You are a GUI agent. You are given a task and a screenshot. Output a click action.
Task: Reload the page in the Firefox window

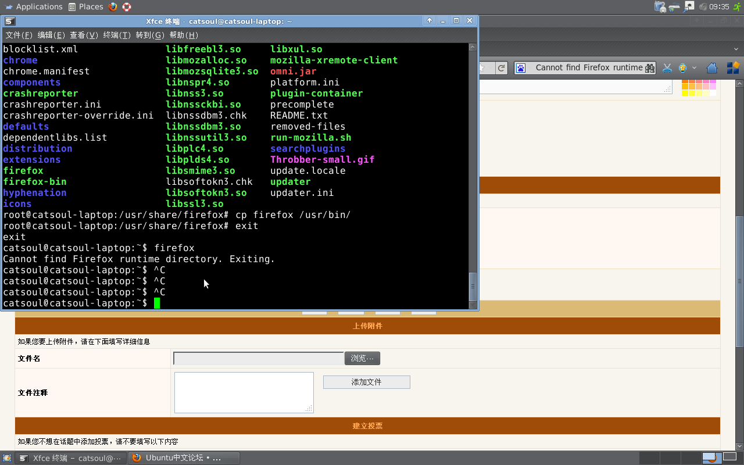[501, 68]
